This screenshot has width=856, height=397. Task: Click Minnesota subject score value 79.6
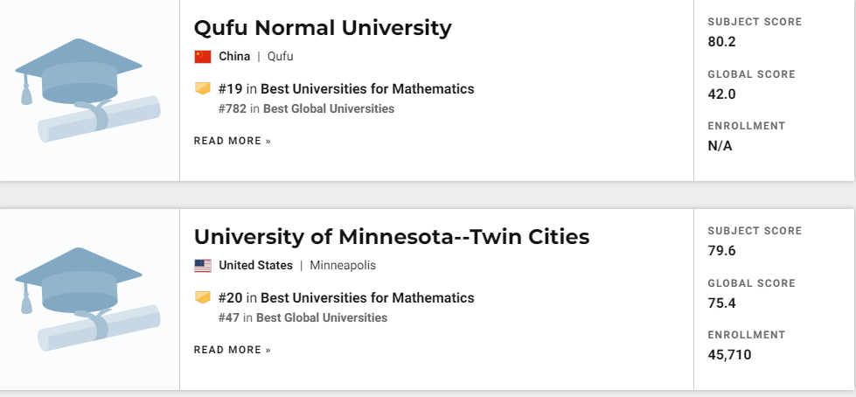tap(722, 251)
